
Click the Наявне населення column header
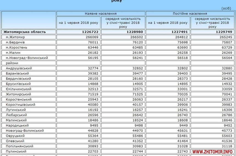[x=101, y=13]
